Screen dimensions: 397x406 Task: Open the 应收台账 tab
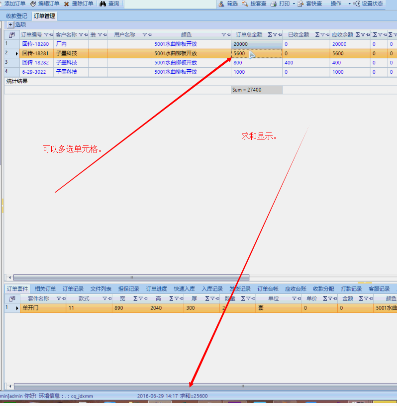296,289
